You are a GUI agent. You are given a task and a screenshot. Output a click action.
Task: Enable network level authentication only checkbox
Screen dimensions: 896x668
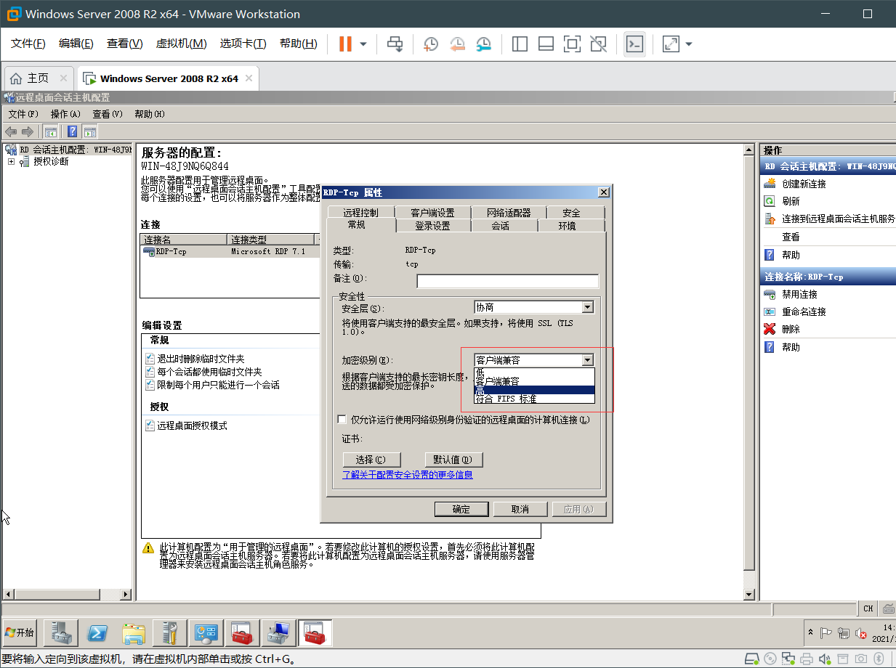point(342,420)
